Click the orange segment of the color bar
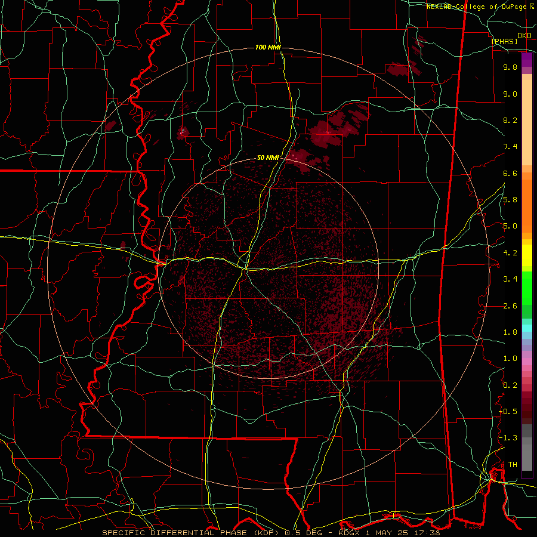537x537 pixels. coord(527,206)
